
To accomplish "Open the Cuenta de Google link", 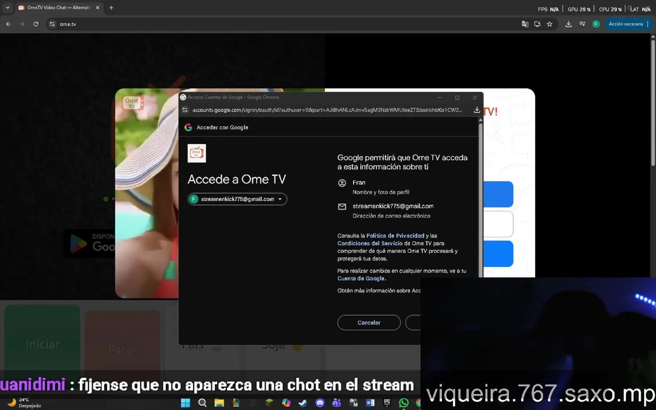I will 361,278.
